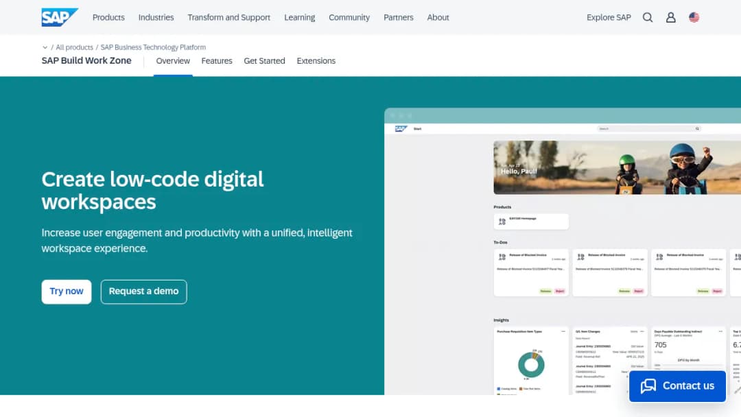Choose country via the US flag icon
Image resolution: width=741 pixels, height=417 pixels.
coord(694,17)
